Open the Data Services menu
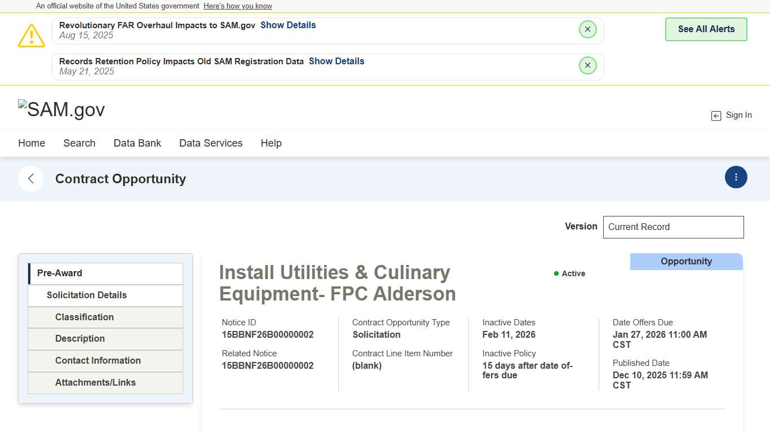Image resolution: width=770 pixels, height=433 pixels. tap(211, 143)
